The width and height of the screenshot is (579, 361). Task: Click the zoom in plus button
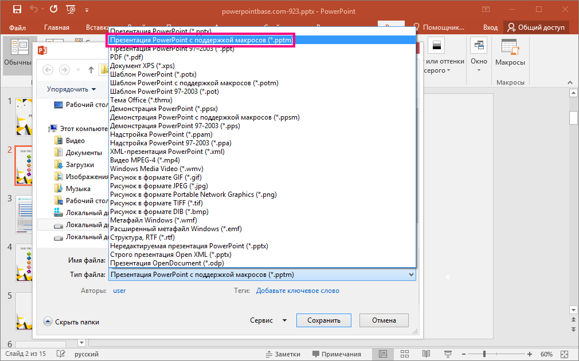click(530, 354)
